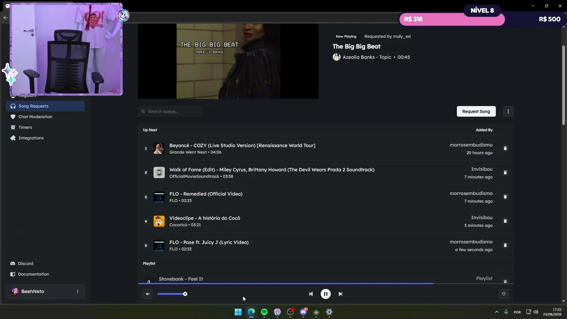Click the FLO - Pose song thumbnail
567x319 pixels.
tap(159, 245)
